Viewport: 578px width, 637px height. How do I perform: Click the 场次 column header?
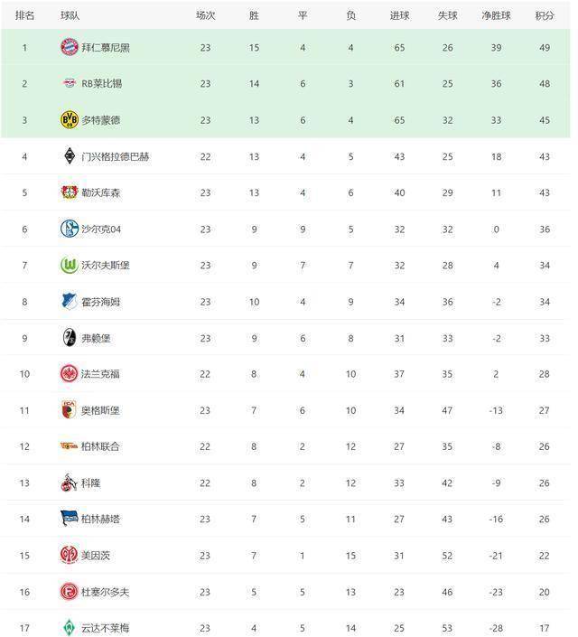[x=206, y=15]
